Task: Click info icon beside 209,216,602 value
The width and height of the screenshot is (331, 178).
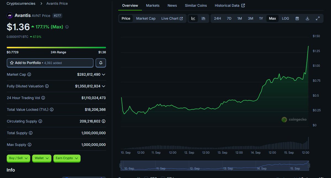Action: pyautogui.click(x=103, y=121)
